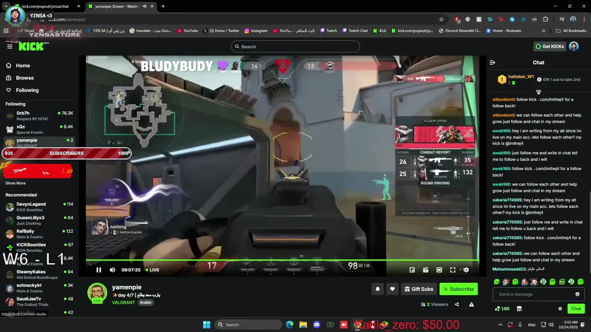Click the Send a message input field
This screenshot has width=591, height=332.
pos(538,294)
